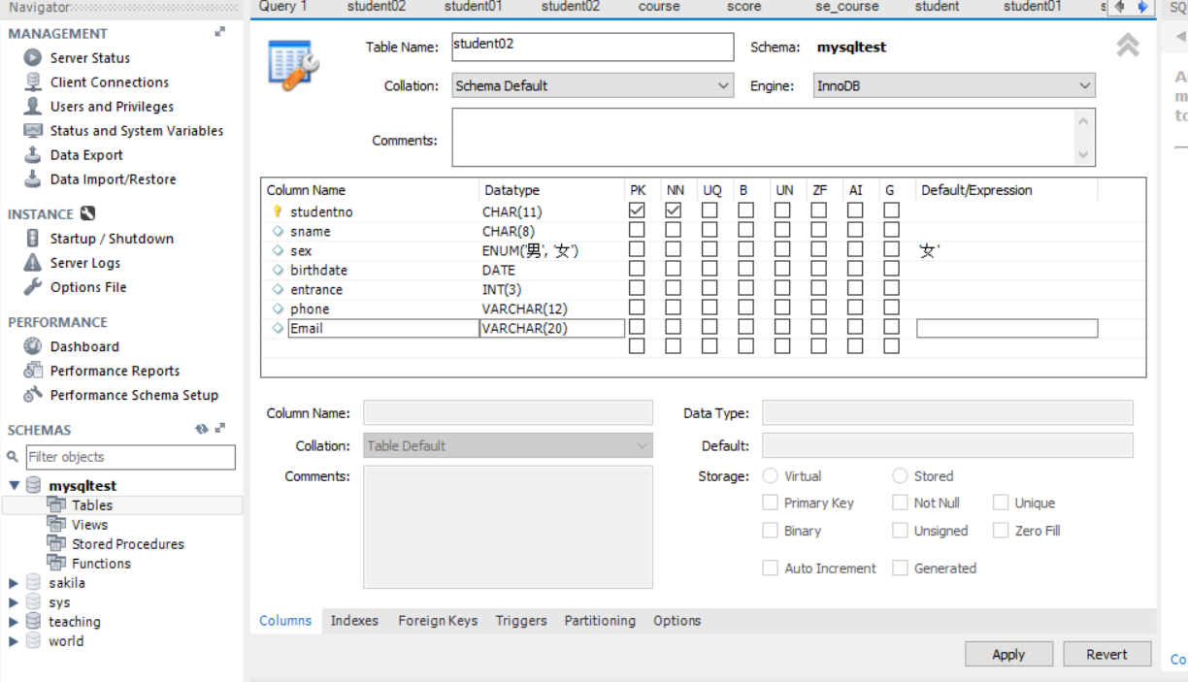Screen dimensions: 1188x682
Task: Click the Filter objects search field
Action: click(x=130, y=457)
